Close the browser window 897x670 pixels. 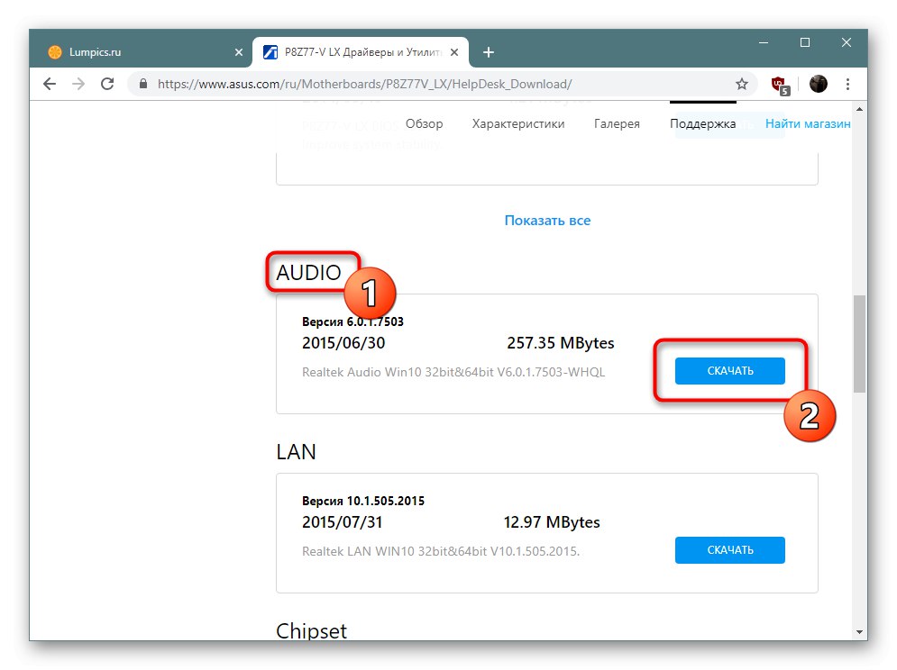pyautogui.click(x=847, y=43)
